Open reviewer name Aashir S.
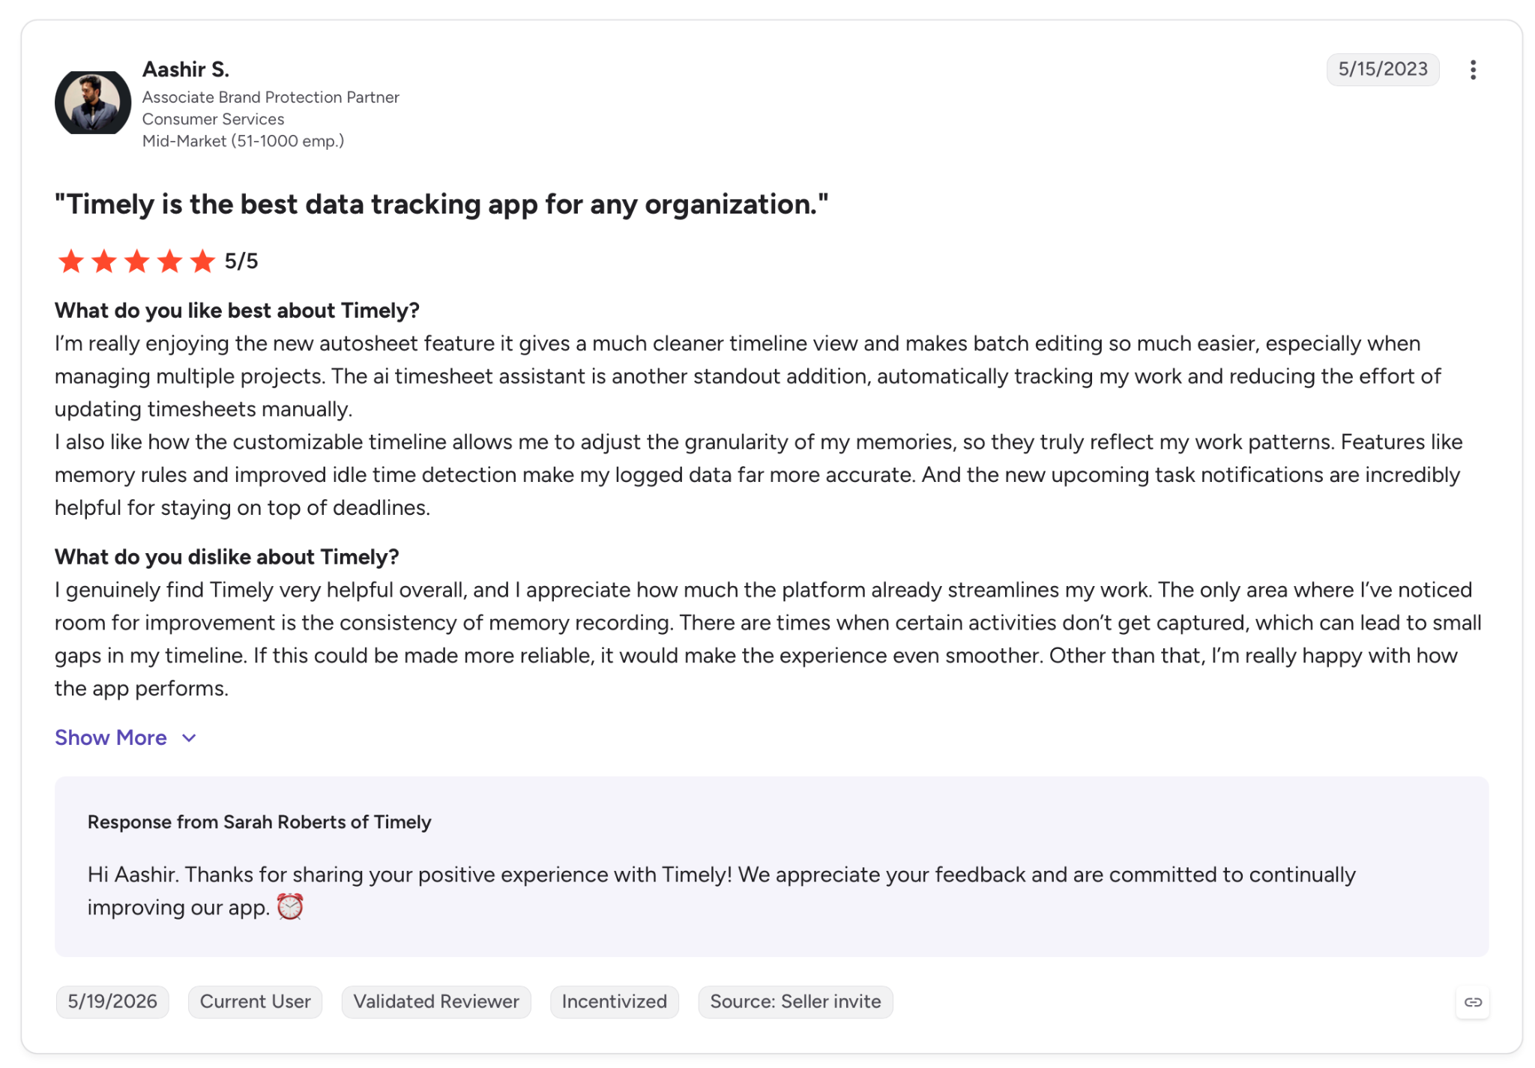 186,69
